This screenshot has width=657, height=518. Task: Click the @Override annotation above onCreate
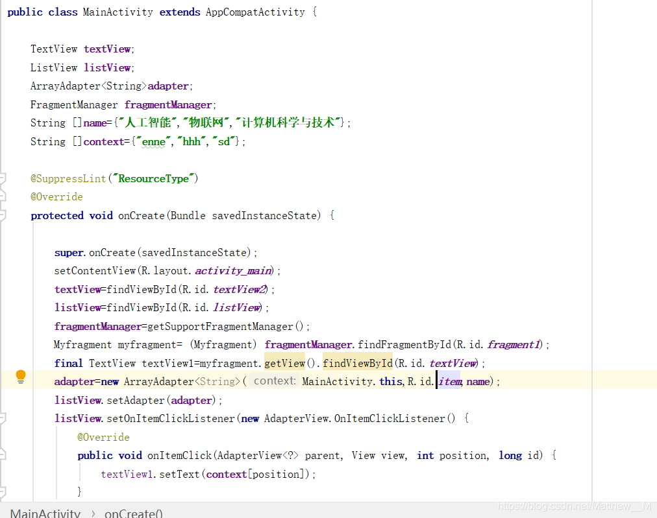(56, 196)
